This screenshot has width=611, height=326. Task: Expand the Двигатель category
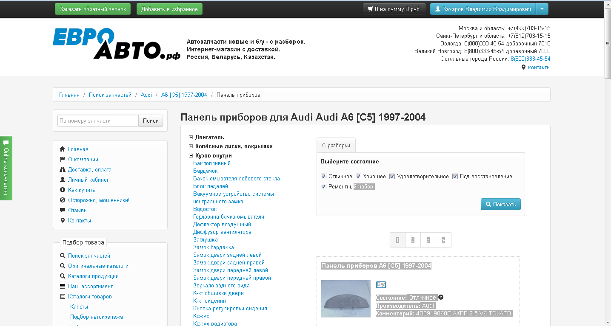(191, 137)
